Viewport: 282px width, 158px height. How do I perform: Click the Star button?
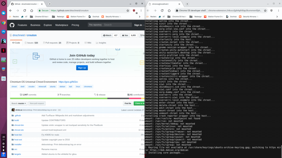(x=125, y=35)
